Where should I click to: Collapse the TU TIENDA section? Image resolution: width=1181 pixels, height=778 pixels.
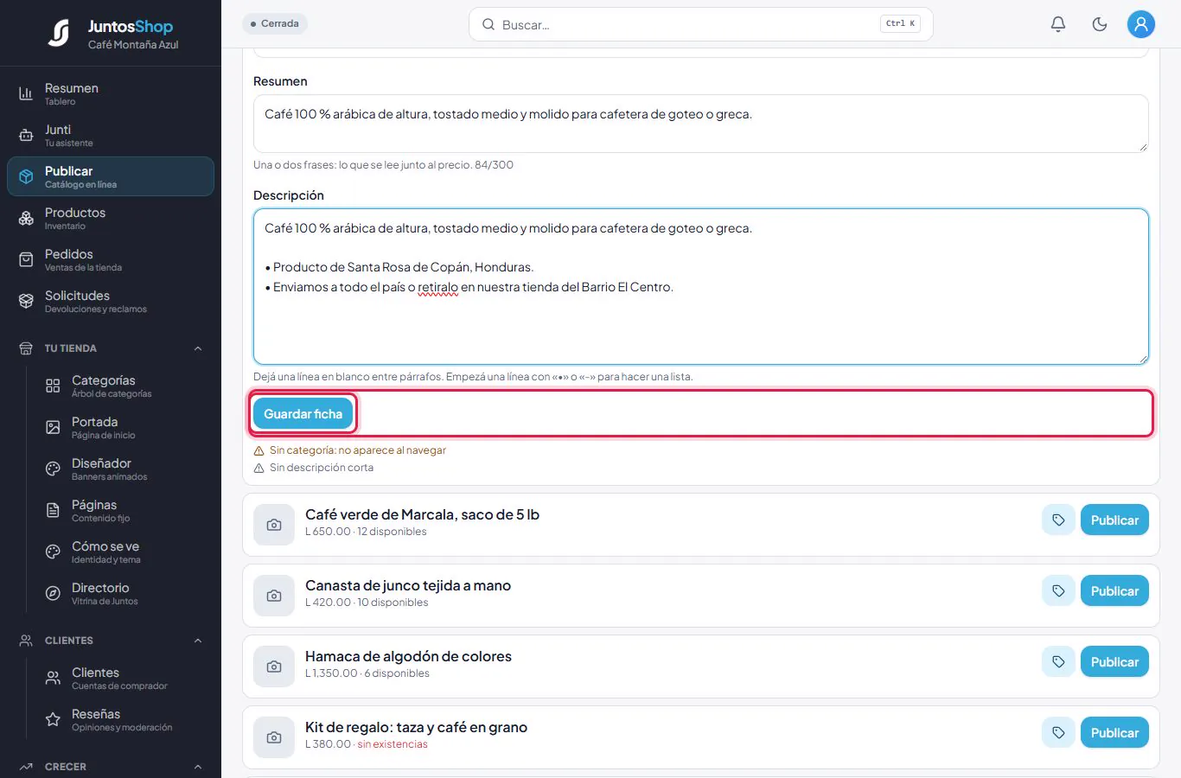point(111,348)
